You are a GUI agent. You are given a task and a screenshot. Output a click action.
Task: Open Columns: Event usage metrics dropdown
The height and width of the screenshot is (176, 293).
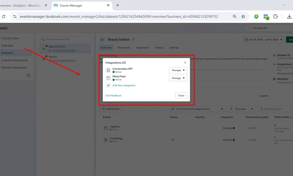click(197, 109)
